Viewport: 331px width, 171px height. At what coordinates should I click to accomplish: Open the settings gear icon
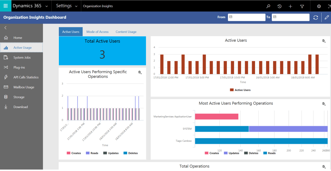point(319,6)
